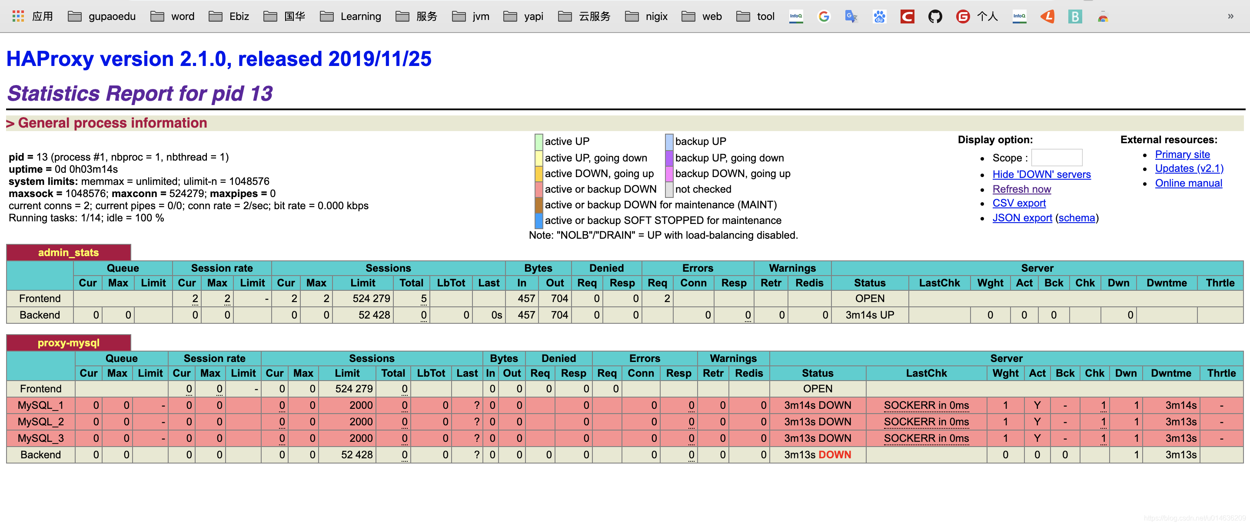Click MySQL_3 SOCKERR in 0ms check
Image resolution: width=1250 pixels, height=526 pixels.
click(x=926, y=438)
